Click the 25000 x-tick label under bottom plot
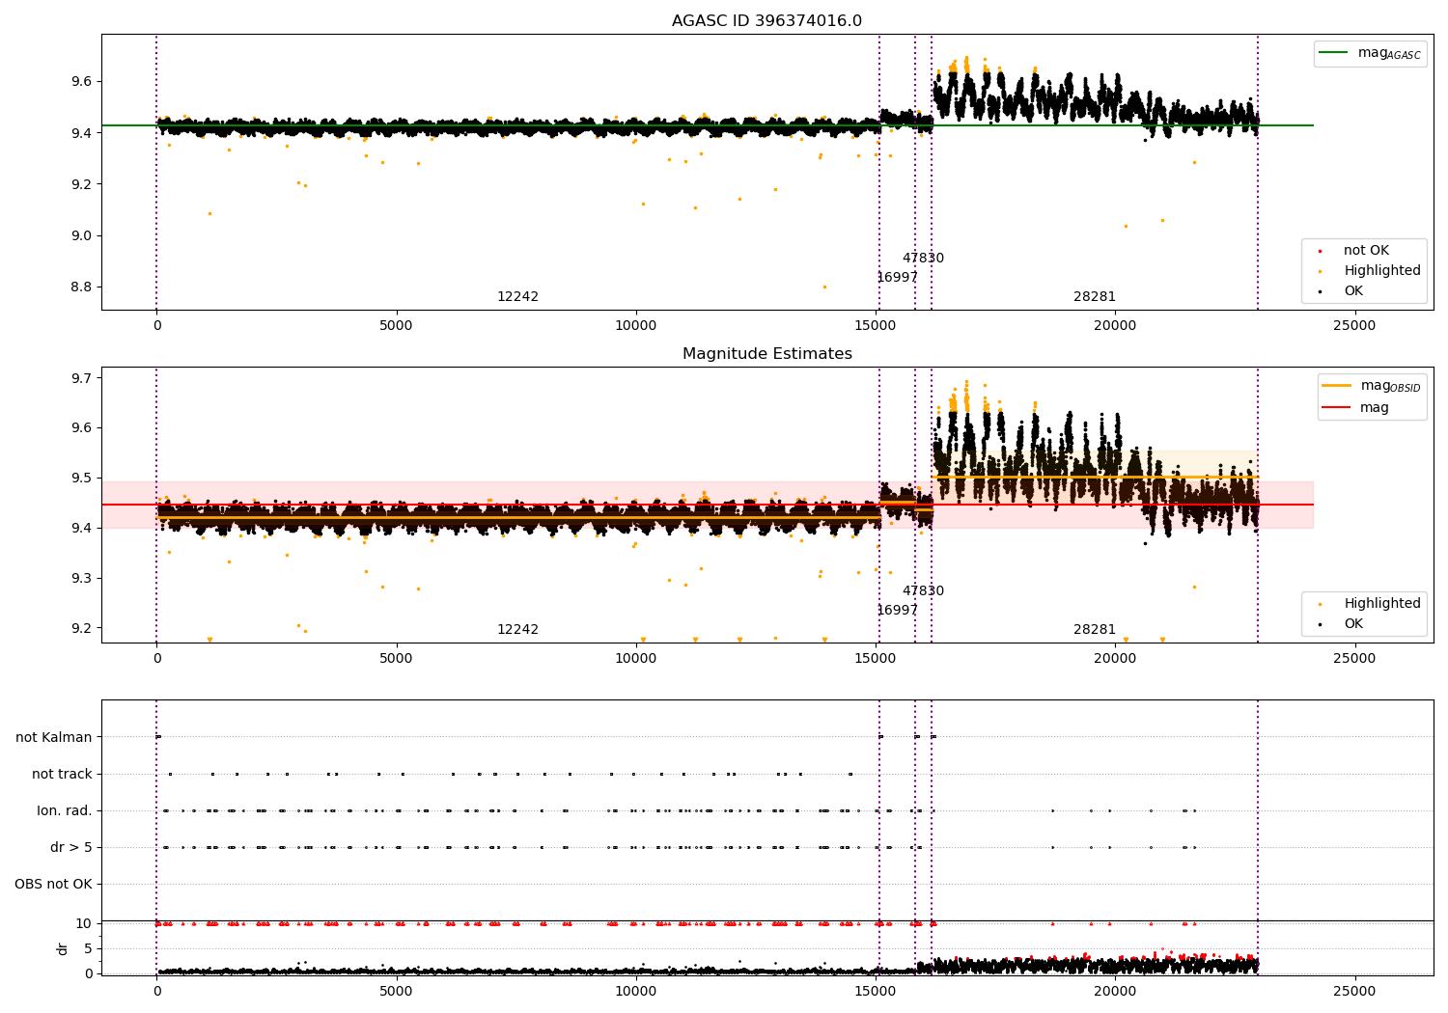1448x1013 pixels. coord(1354,992)
